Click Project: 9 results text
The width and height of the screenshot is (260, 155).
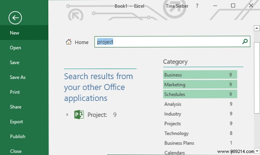[102, 114]
